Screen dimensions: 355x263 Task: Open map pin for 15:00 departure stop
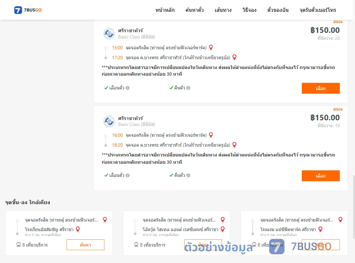(x=211, y=47)
